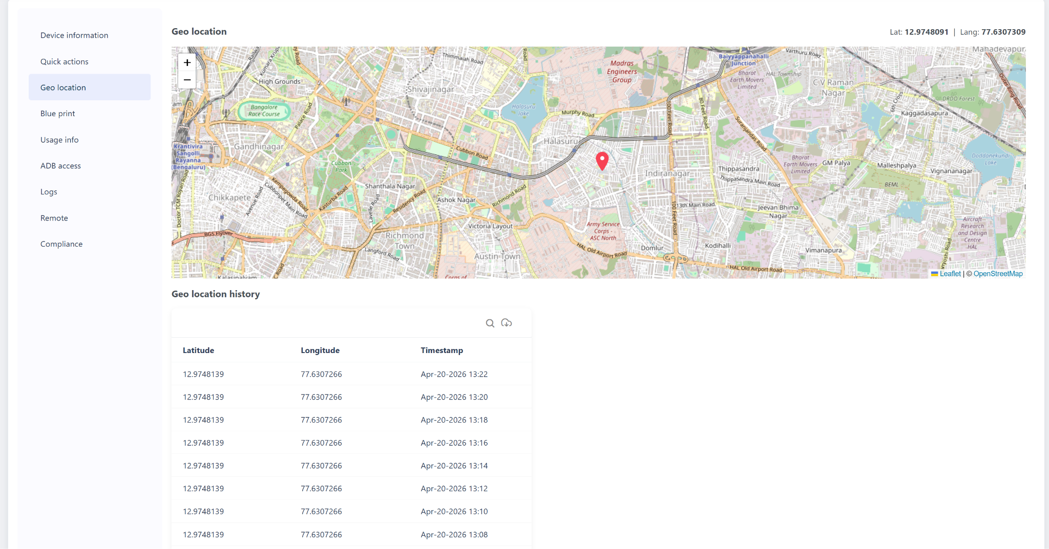The height and width of the screenshot is (549, 1049).
Task: Go to Blue print section
Action: click(90, 114)
